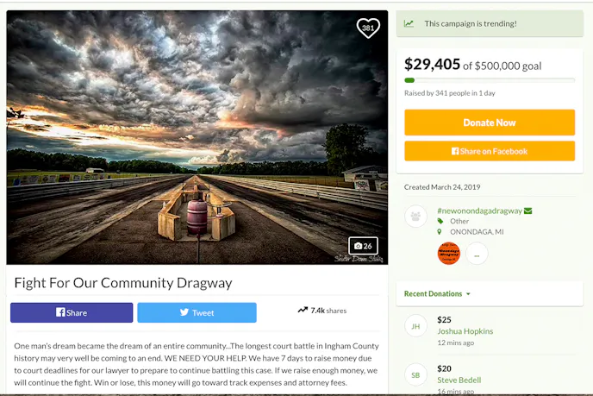The height and width of the screenshot is (396, 593).
Task: Open donor Steve Bedell's name link
Action: point(459,380)
